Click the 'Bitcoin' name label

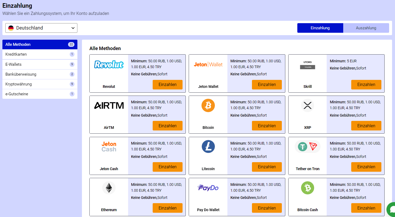coord(208,128)
